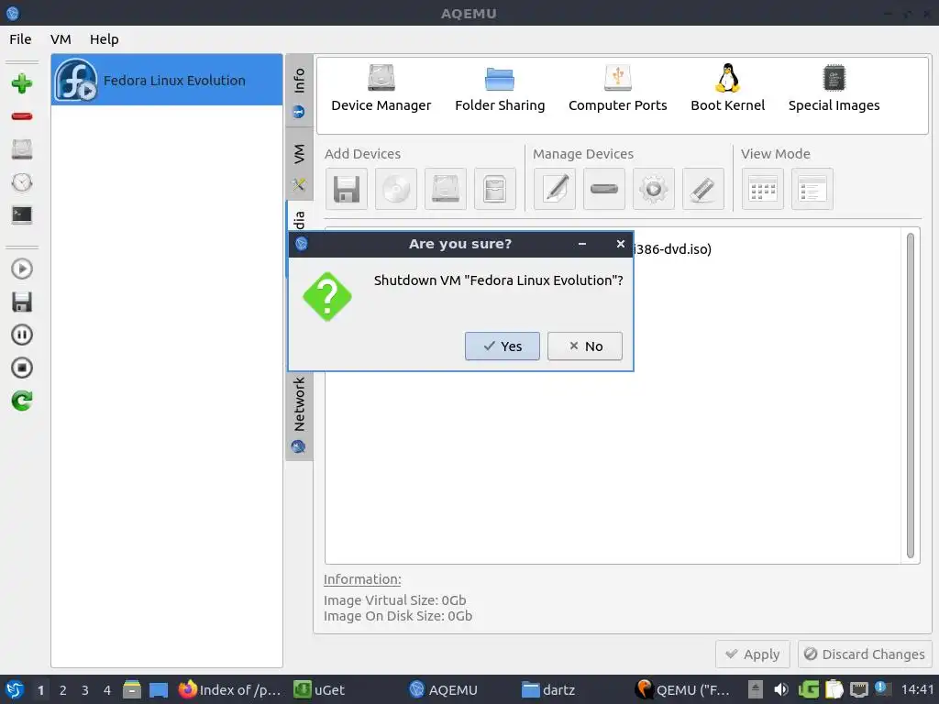This screenshot has width=939, height=704.
Task: Click the pencil edit icon under Manage Devices
Action: (555, 189)
